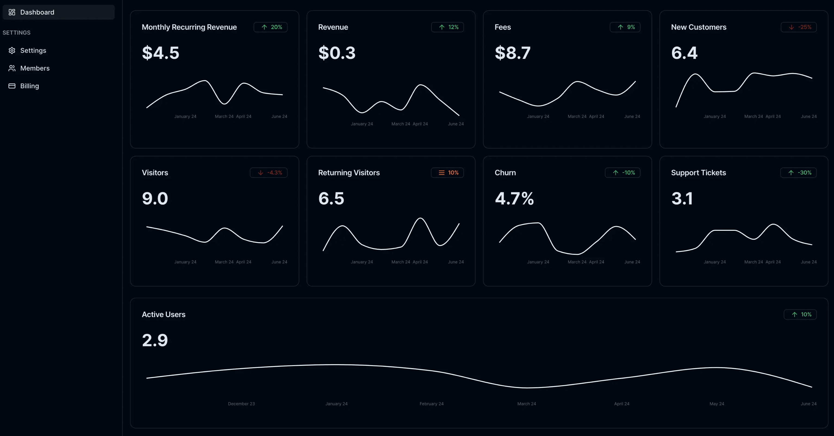This screenshot has height=436, width=834.
Task: Click the 12% trend value on Revenue
Action: 453,27
